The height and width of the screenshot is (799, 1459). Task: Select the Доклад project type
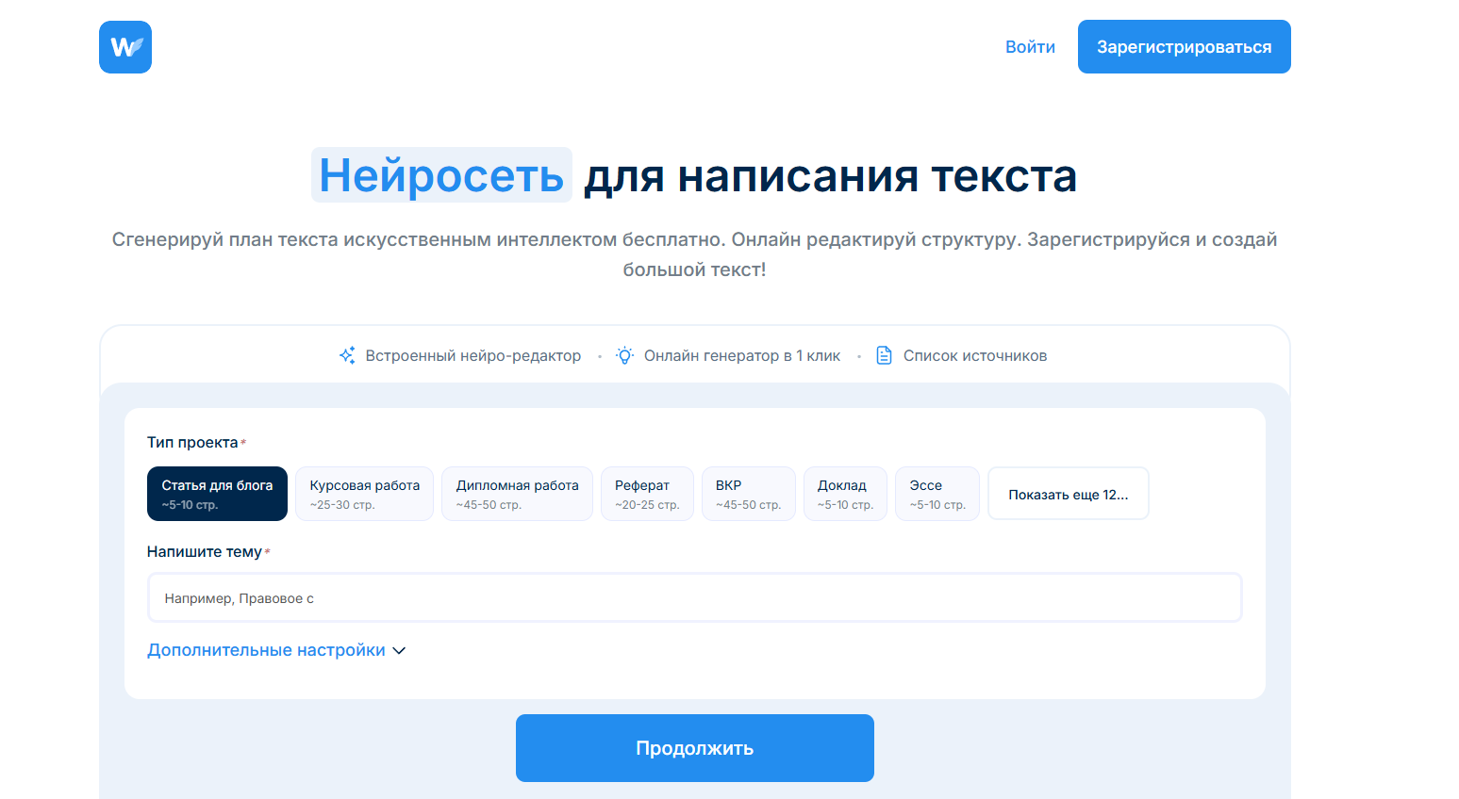[x=845, y=494]
